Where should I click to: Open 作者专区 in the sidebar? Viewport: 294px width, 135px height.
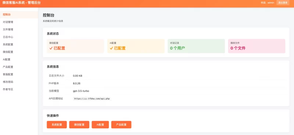point(19,90)
